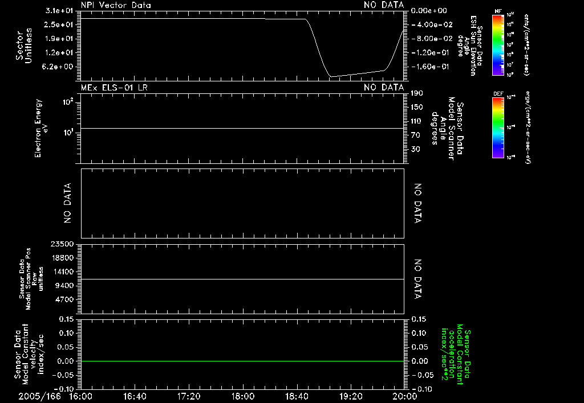The width and height of the screenshot is (584, 403).
Task: Click the 4700 scanner position tick
Action: [x=65, y=299]
